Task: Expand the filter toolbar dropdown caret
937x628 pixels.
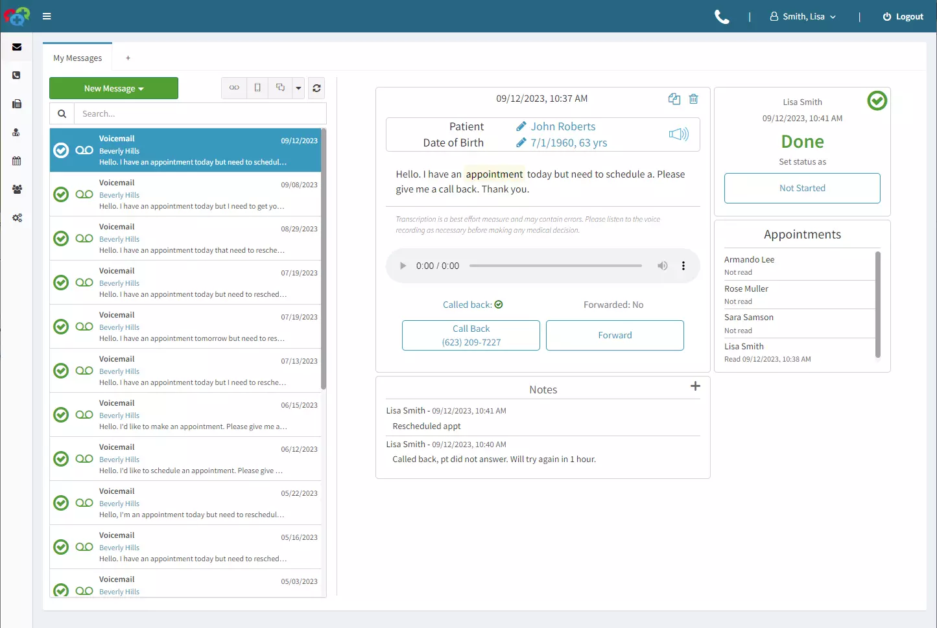Action: coord(298,88)
